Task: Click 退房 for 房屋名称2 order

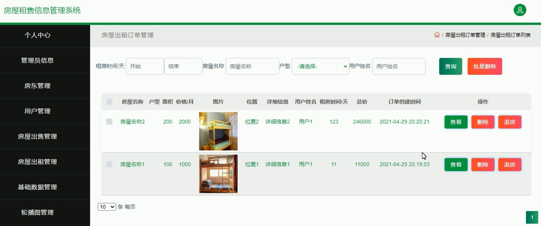Action: (x=509, y=122)
